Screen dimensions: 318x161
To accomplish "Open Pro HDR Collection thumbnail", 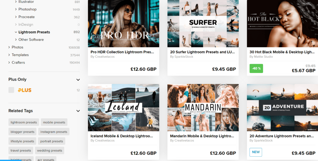I will (x=124, y=24).
